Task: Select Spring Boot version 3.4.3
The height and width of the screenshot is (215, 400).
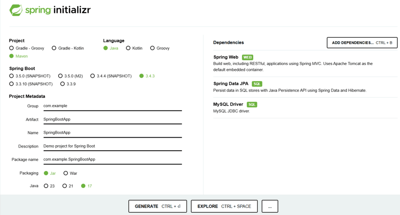Action: tap(147, 76)
